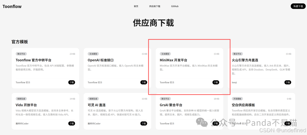The height and width of the screenshot is (135, 307).
Task: Click the GrsAI 聚合平台 title
Action: [x=171, y=105]
